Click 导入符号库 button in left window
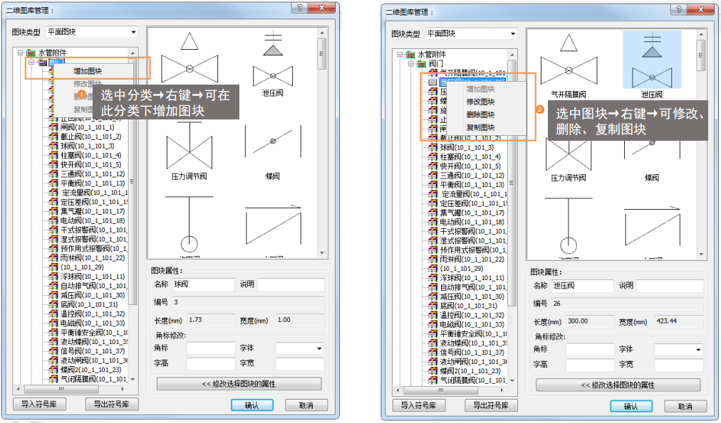Screen dimensions: 721x423 [40, 405]
